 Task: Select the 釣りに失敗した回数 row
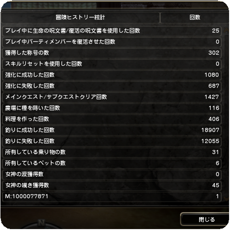point(112,141)
